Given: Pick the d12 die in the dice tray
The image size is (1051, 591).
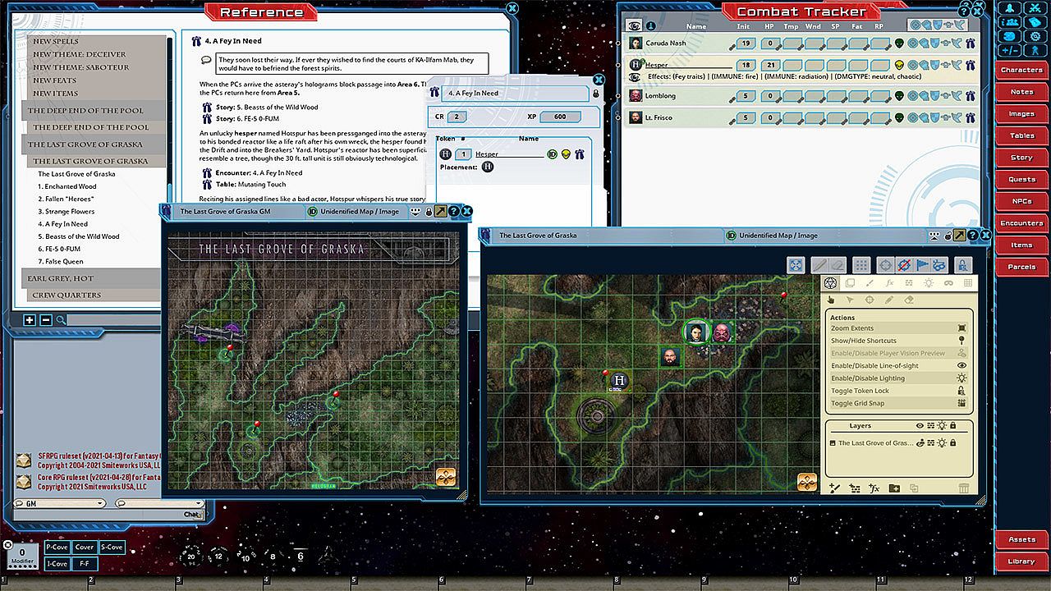Looking at the screenshot, I should [x=218, y=557].
